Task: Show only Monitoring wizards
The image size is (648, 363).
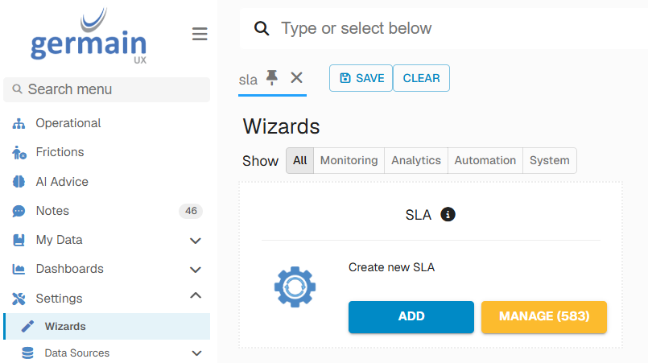Action: pyautogui.click(x=349, y=160)
